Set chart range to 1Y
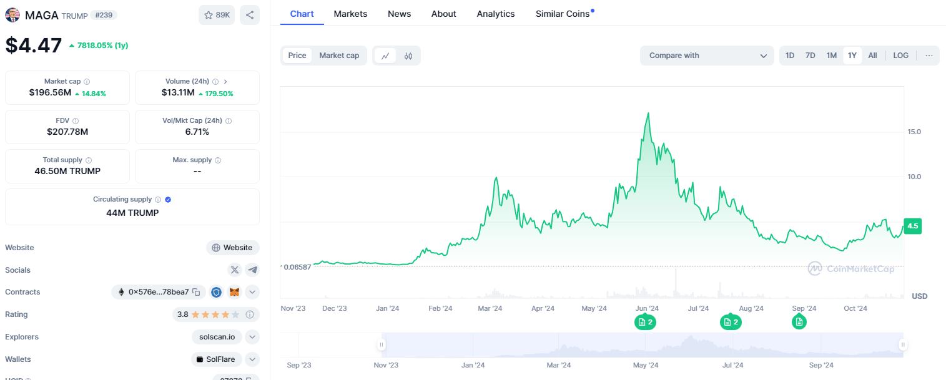 pyautogui.click(x=852, y=56)
